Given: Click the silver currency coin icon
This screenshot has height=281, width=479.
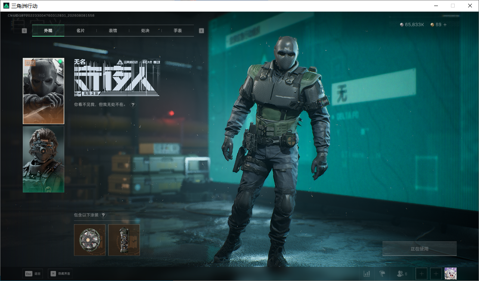Looking at the screenshot, I should pyautogui.click(x=402, y=25).
